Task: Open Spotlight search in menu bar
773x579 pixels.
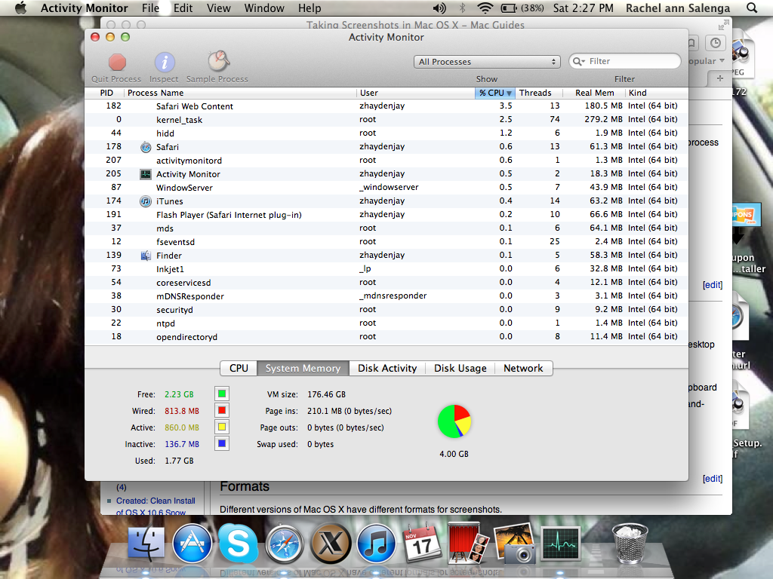Action: pos(752,8)
